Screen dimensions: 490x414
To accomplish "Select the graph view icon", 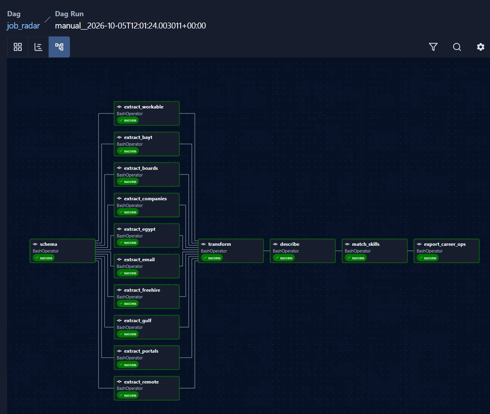I will [59, 47].
